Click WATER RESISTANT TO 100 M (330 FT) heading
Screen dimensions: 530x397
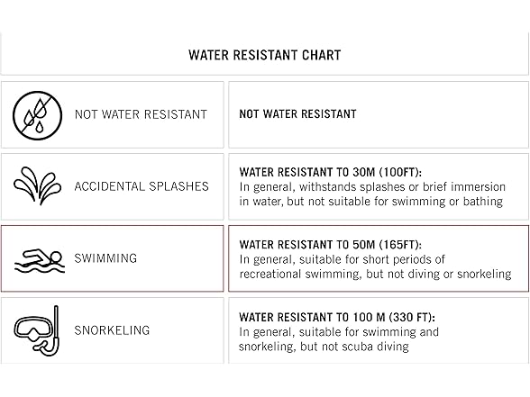337,317
